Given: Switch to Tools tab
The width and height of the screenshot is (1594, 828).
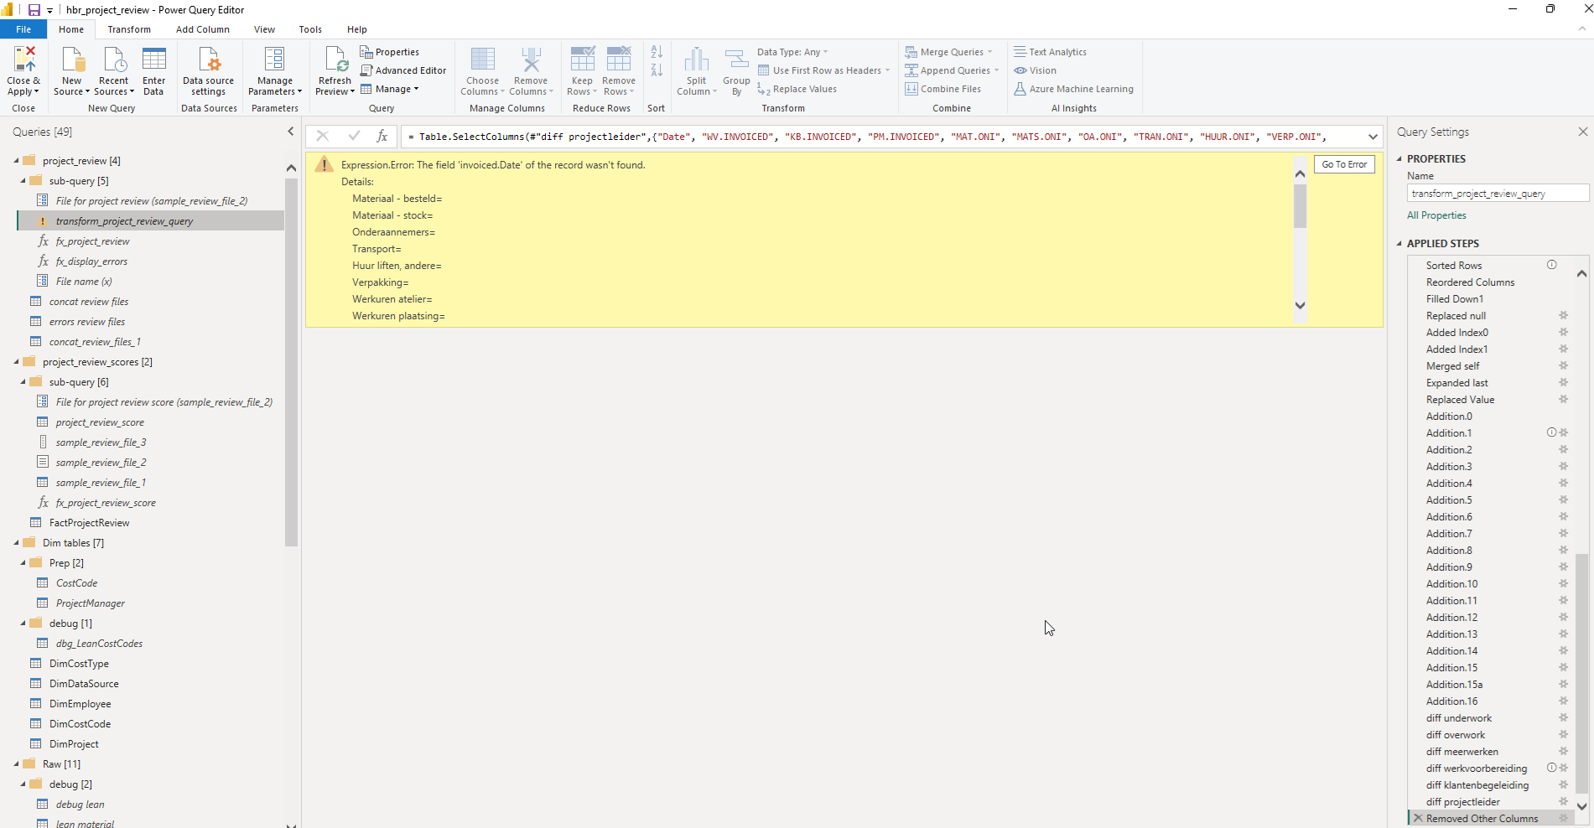Looking at the screenshot, I should pyautogui.click(x=310, y=29).
